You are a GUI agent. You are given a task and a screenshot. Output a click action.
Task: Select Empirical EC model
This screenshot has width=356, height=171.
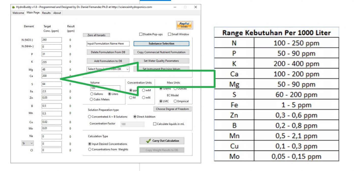click(175, 101)
